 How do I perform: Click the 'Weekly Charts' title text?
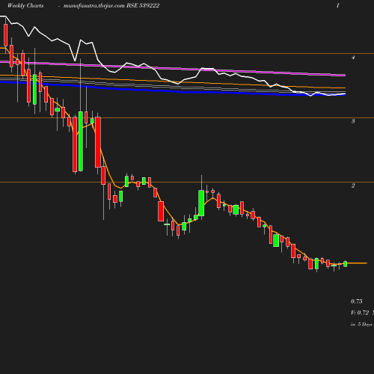25,6
